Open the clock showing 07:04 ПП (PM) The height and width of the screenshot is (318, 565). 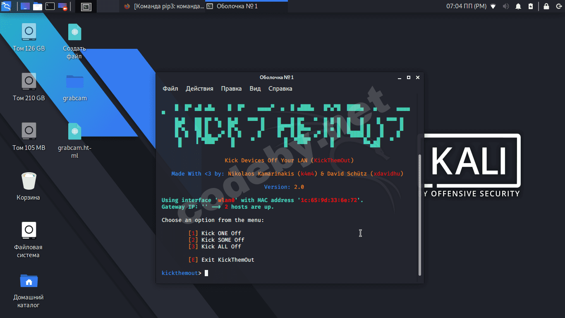[x=466, y=6]
